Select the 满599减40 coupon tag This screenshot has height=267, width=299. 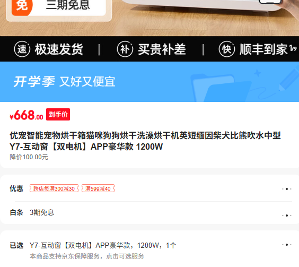(98, 188)
